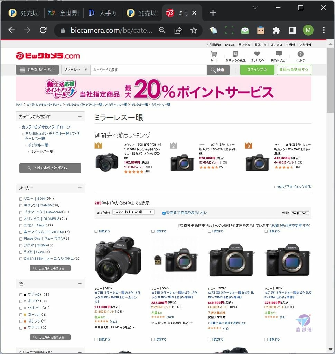Open the ヘルプ question mark icon

300,56
